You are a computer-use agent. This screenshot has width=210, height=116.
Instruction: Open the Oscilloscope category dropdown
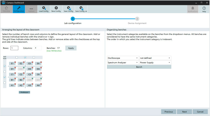tap(122, 58)
